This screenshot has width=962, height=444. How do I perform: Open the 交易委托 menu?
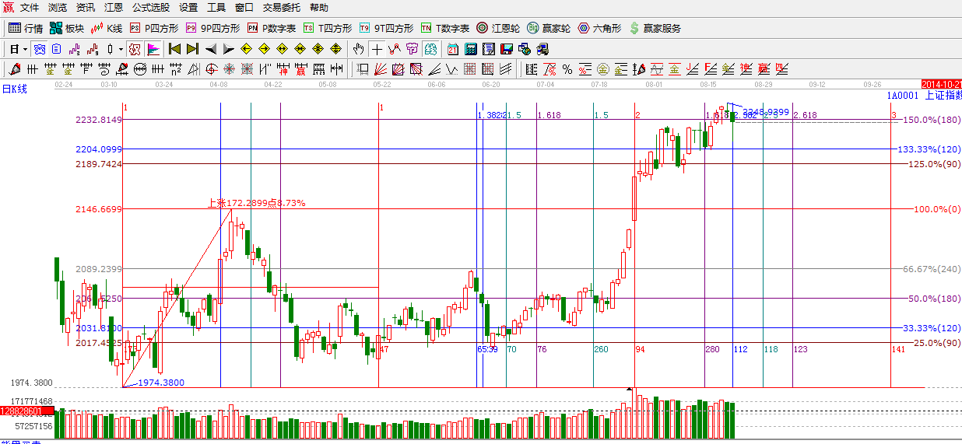click(282, 8)
